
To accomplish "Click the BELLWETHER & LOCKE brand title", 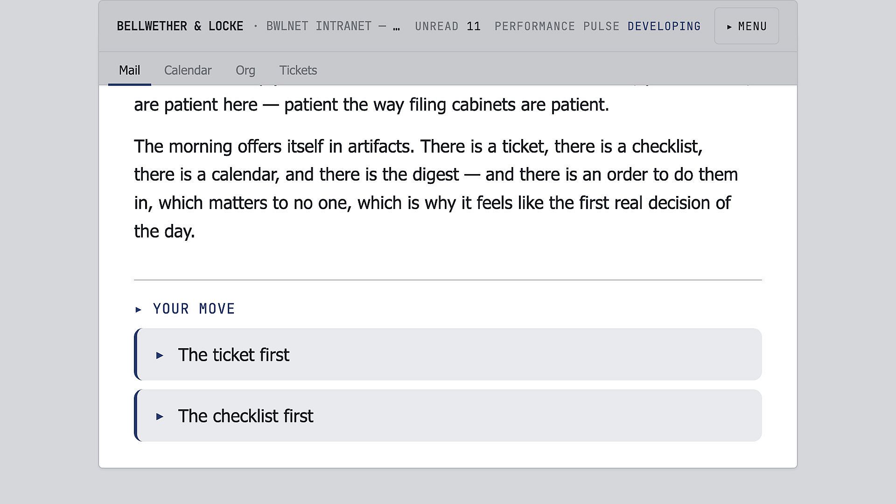I will [180, 26].
